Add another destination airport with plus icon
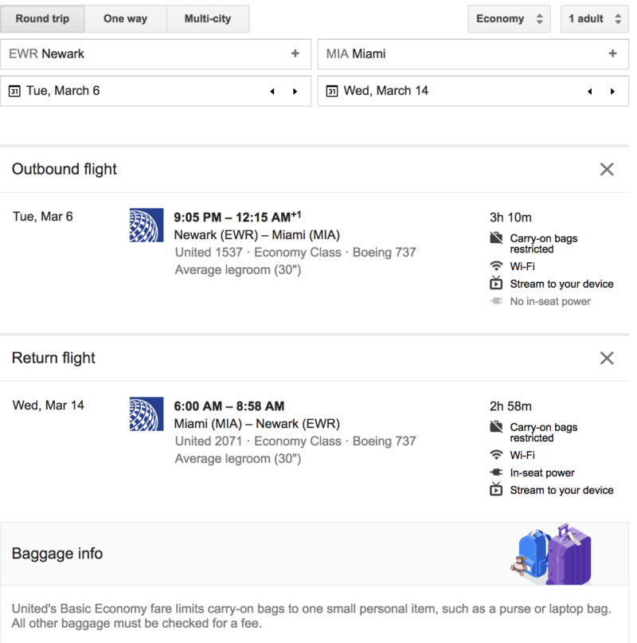637x643 pixels. click(612, 54)
